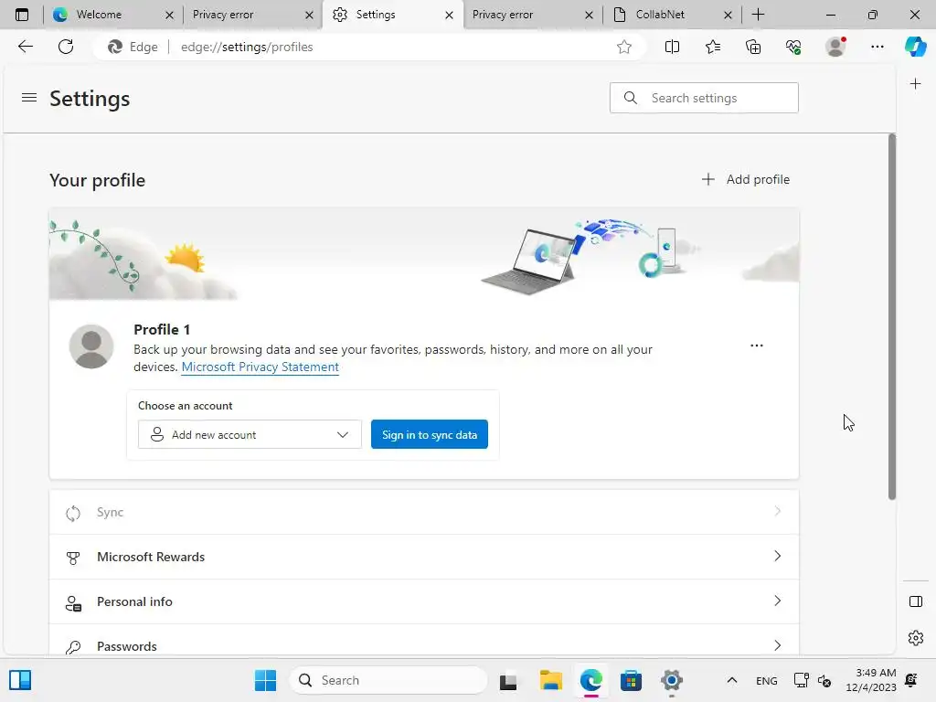The height and width of the screenshot is (702, 936).
Task: Open Microsoft Store from taskbar
Action: tap(631, 680)
